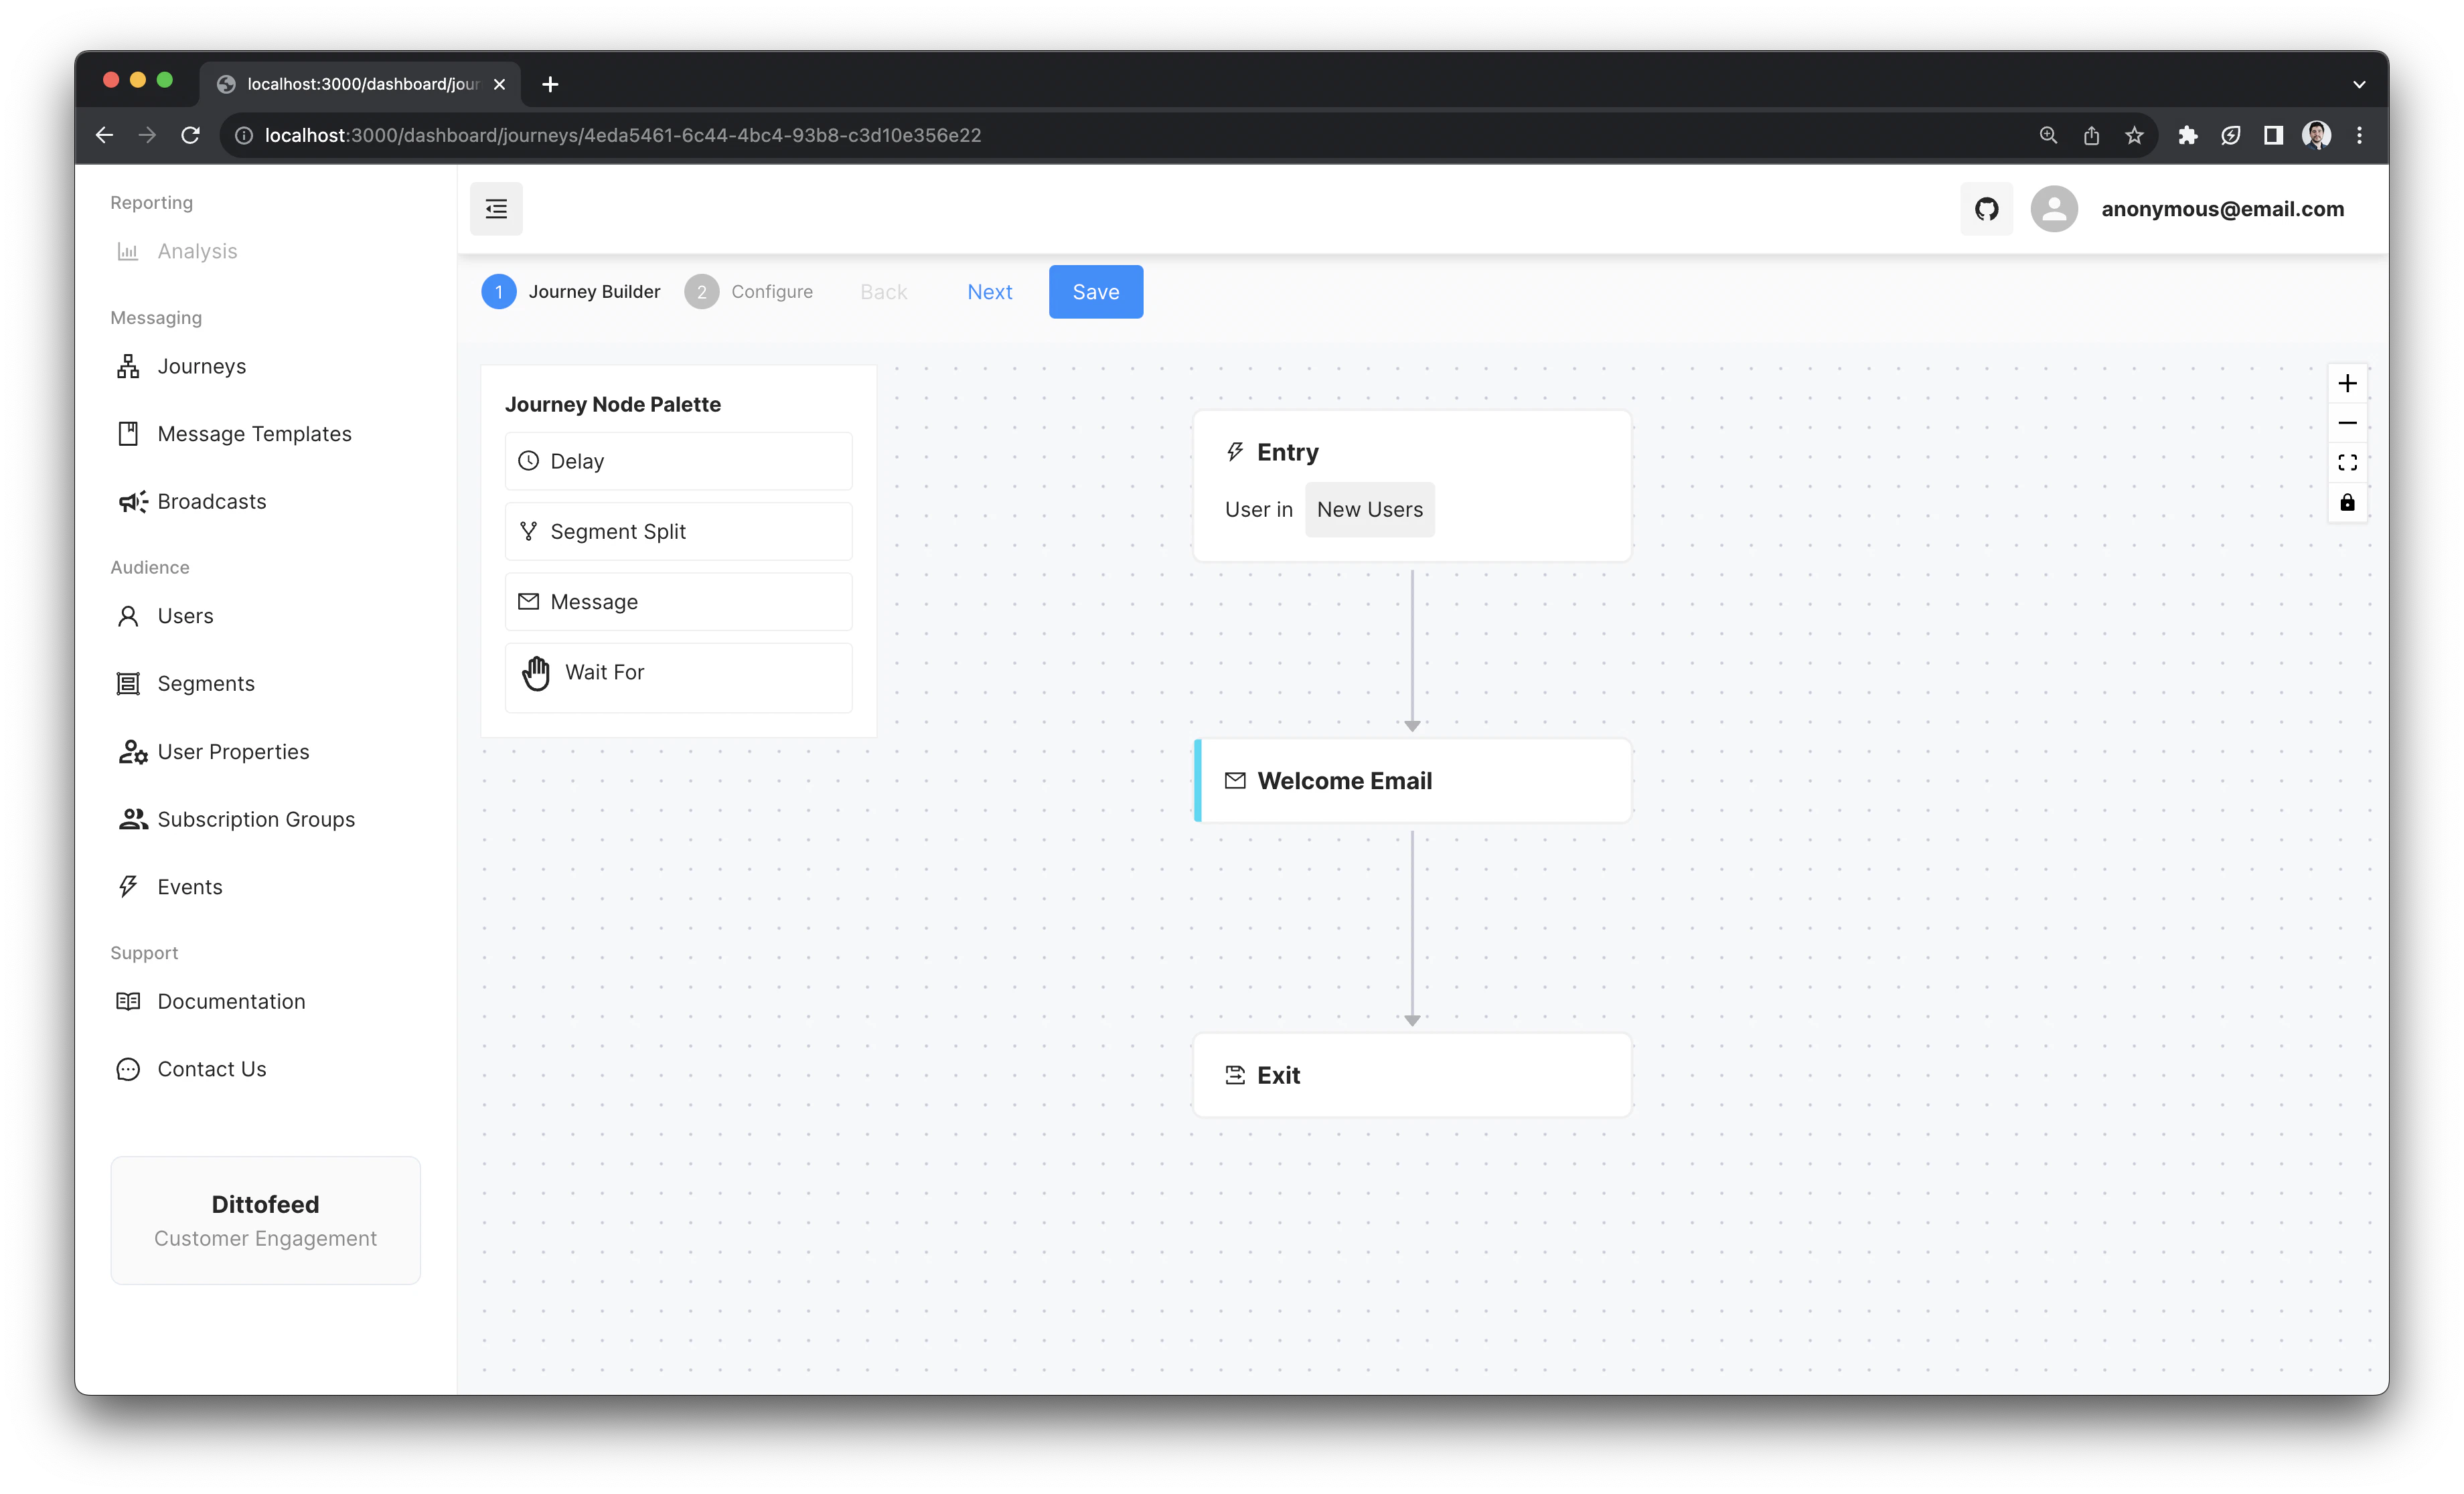This screenshot has height=1494, width=2464.
Task: Open the Chrome three-dot menu
Action: click(x=2359, y=136)
